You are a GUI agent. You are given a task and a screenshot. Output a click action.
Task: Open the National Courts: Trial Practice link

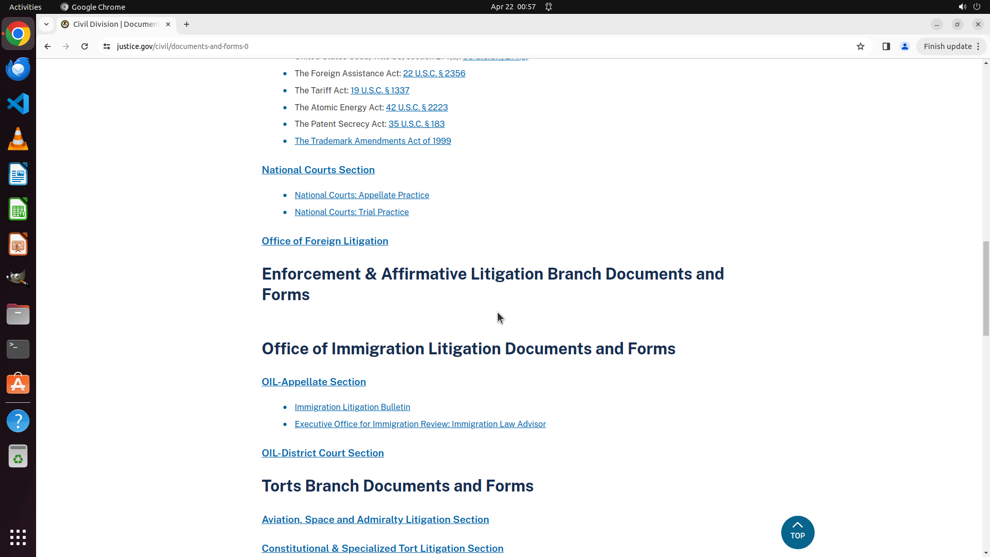pos(352,212)
